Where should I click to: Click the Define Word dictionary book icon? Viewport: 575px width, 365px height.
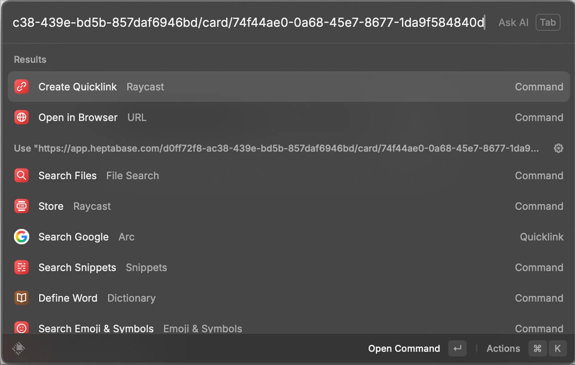pos(21,298)
